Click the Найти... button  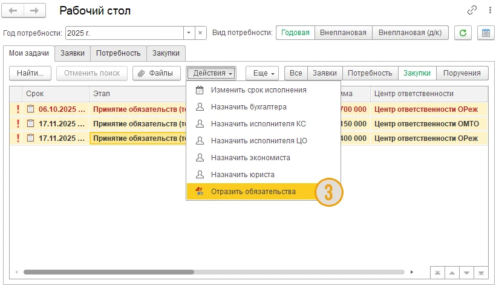click(x=30, y=73)
